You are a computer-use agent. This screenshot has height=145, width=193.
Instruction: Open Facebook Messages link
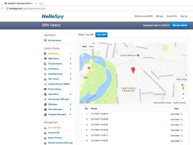[x=57, y=114]
